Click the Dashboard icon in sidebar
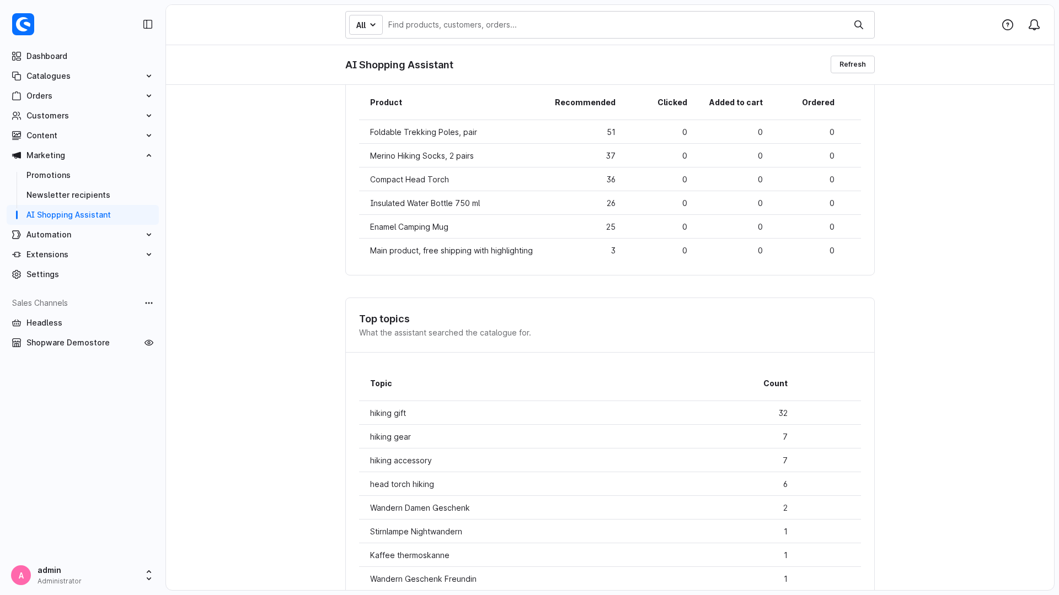This screenshot has width=1059, height=595. [17, 56]
